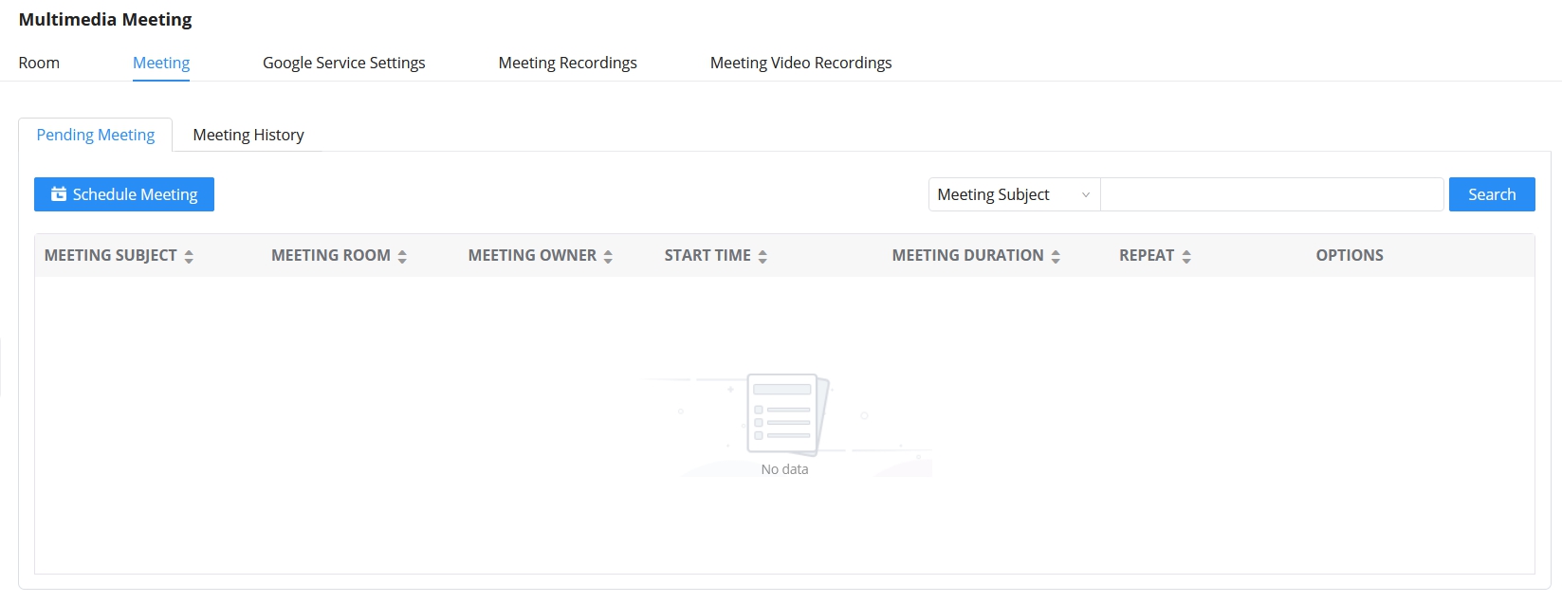Click calendar icon in Schedule Meeting button
Screen dimensions: 1562x603
coord(59,194)
